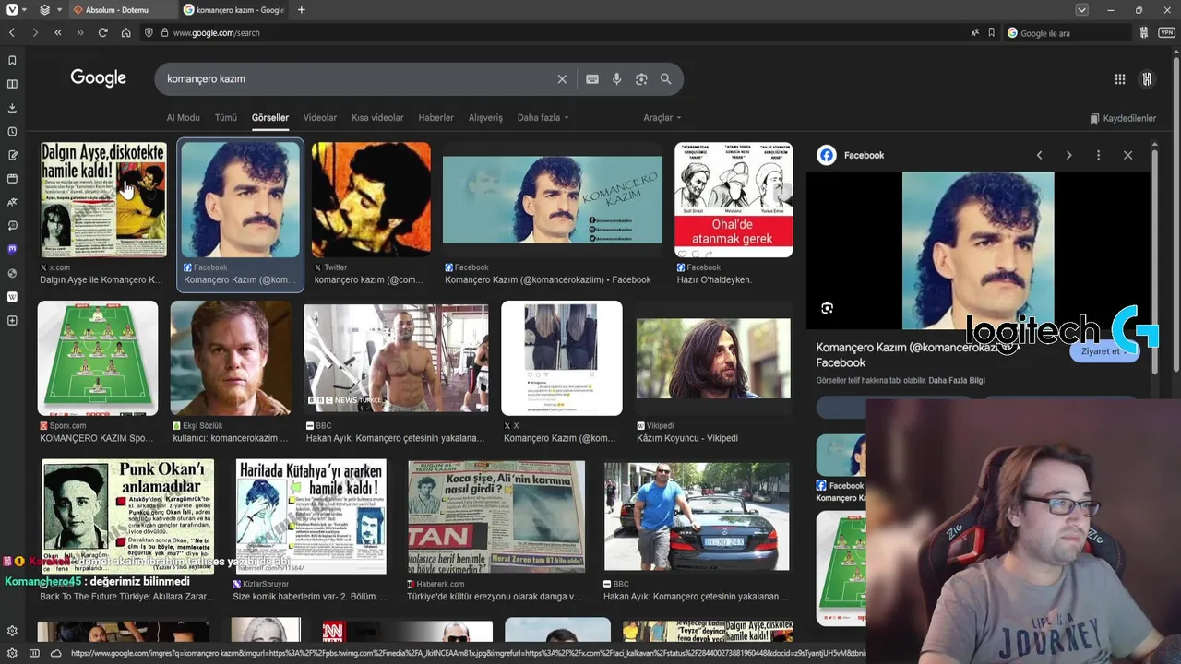The image size is (1181, 664).
Task: Open the Reading List panel in sidebar
Action: pyautogui.click(x=12, y=84)
